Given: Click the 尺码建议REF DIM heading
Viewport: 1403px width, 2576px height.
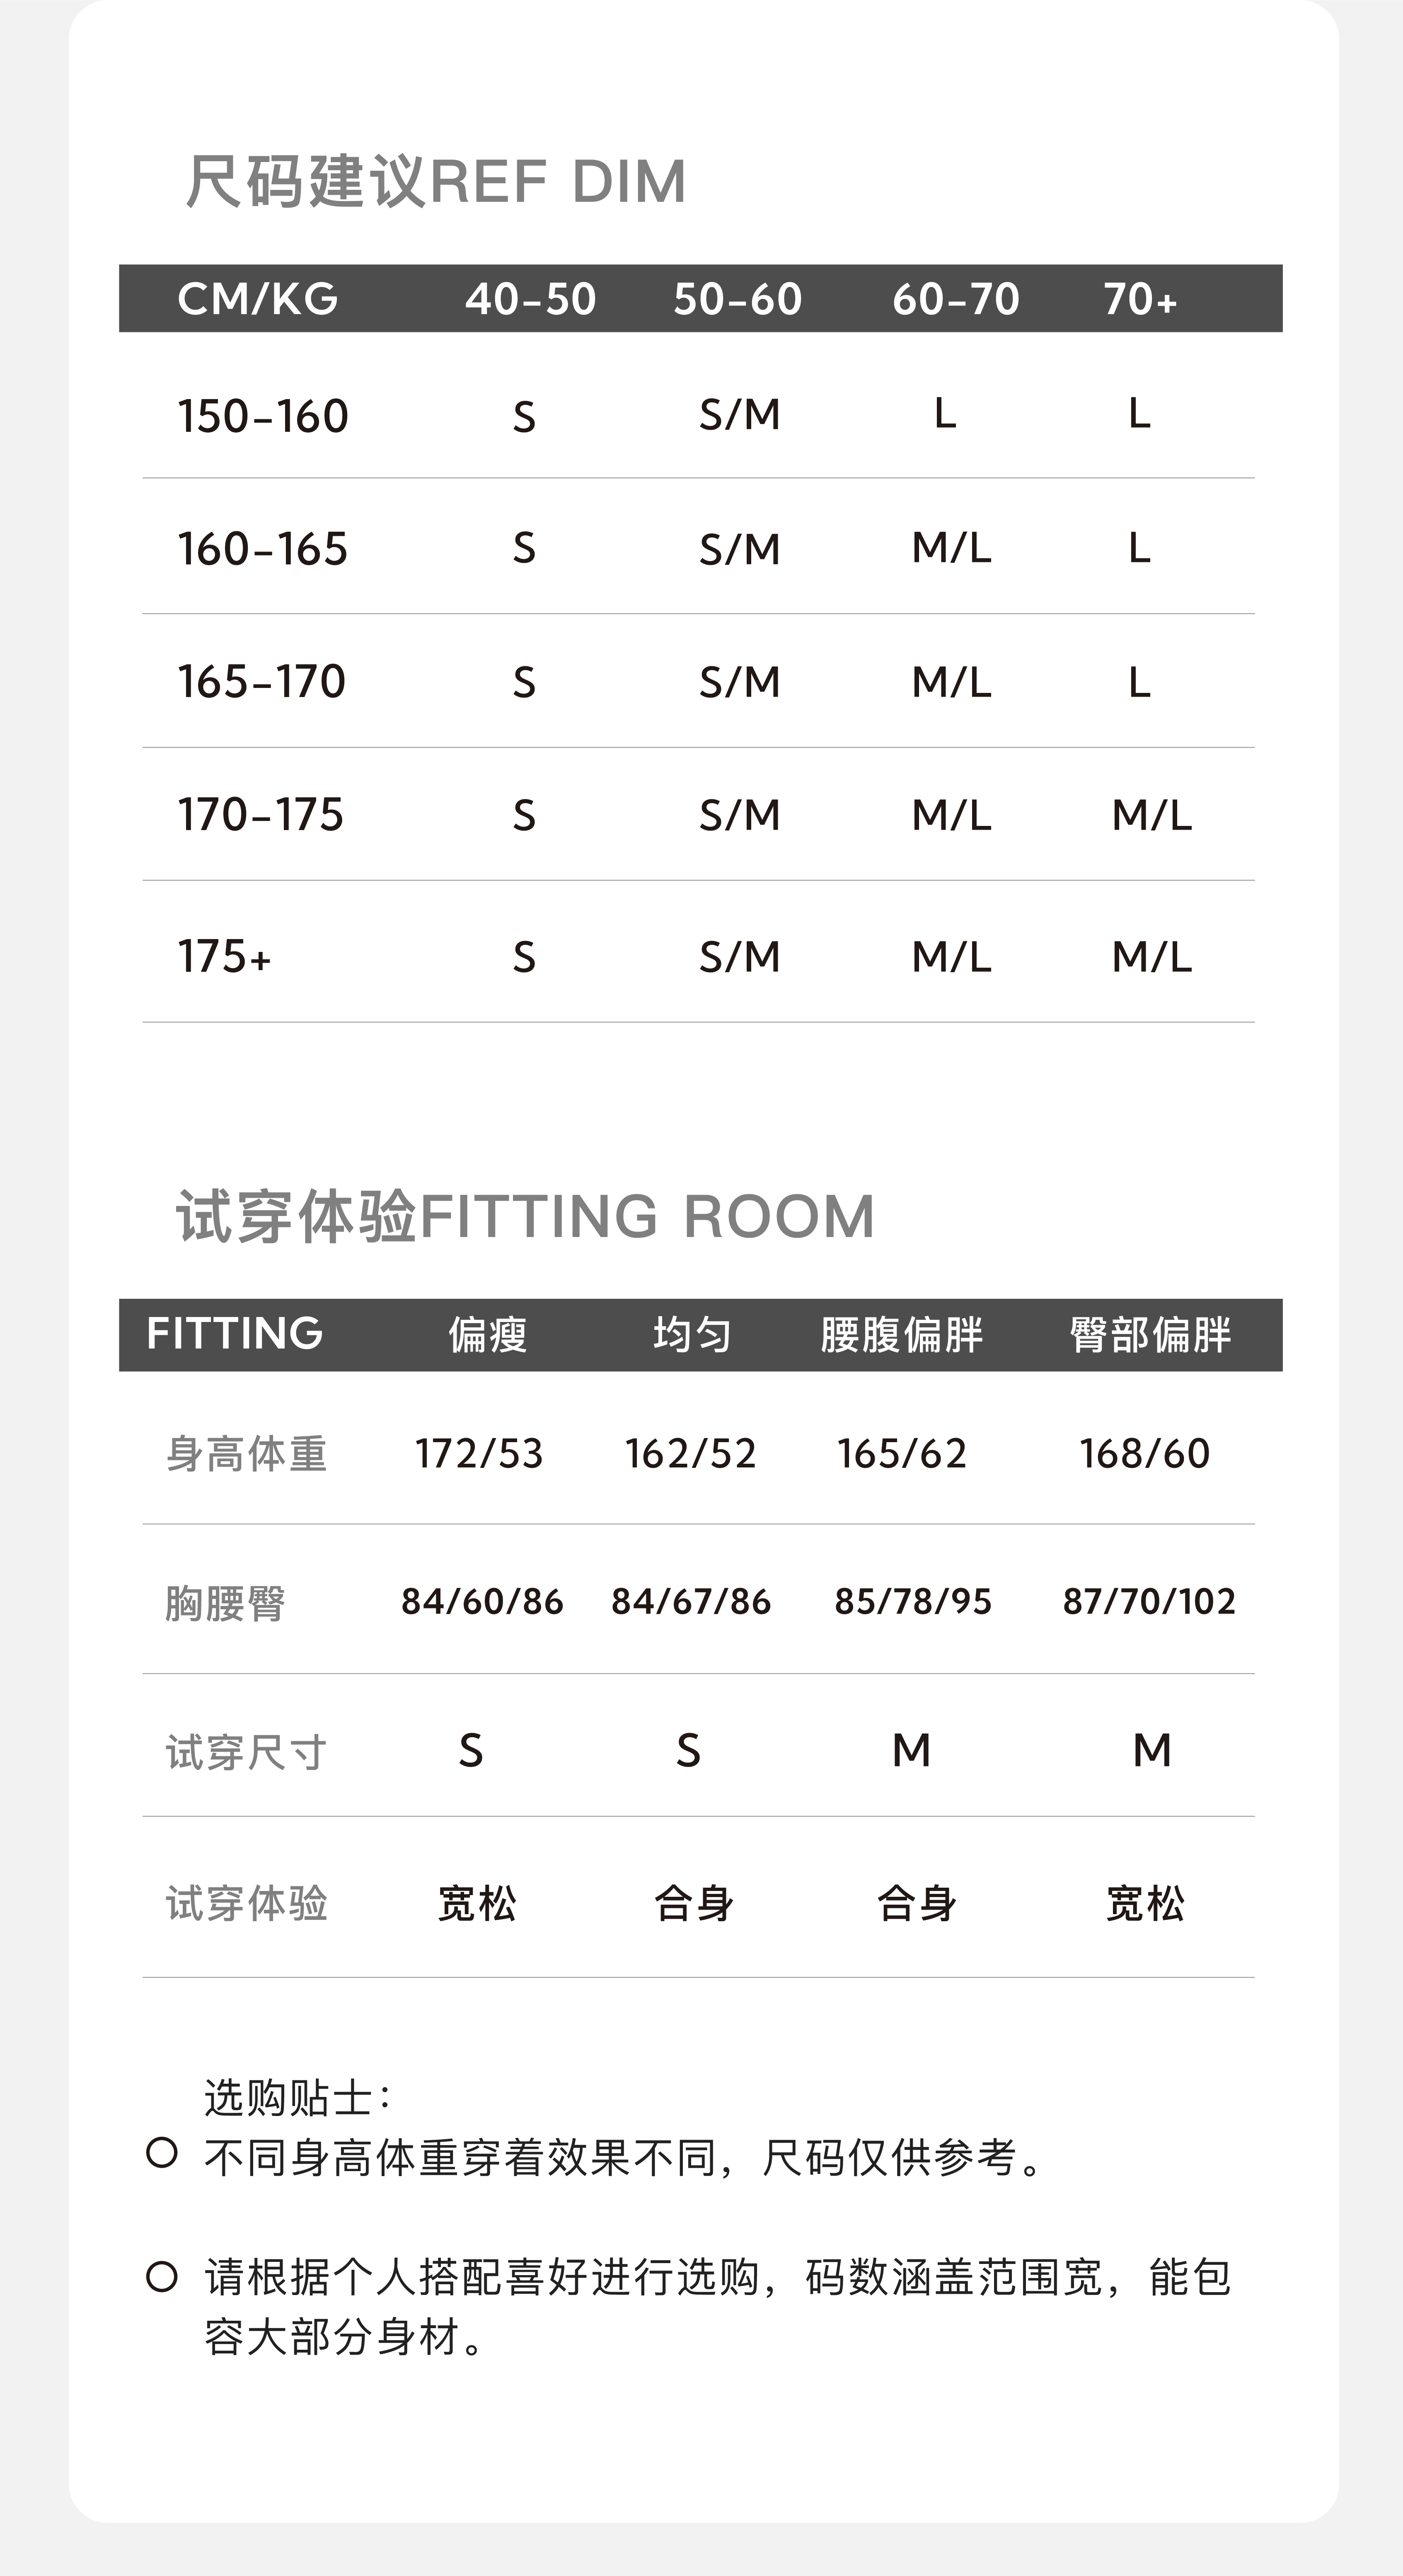Looking at the screenshot, I should click(436, 181).
